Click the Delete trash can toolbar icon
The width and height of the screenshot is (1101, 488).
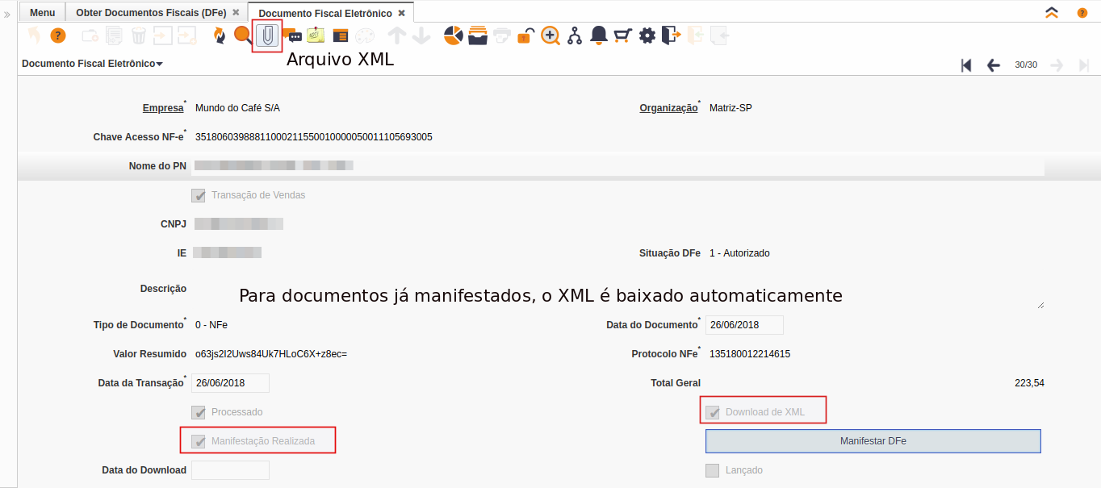pos(139,35)
